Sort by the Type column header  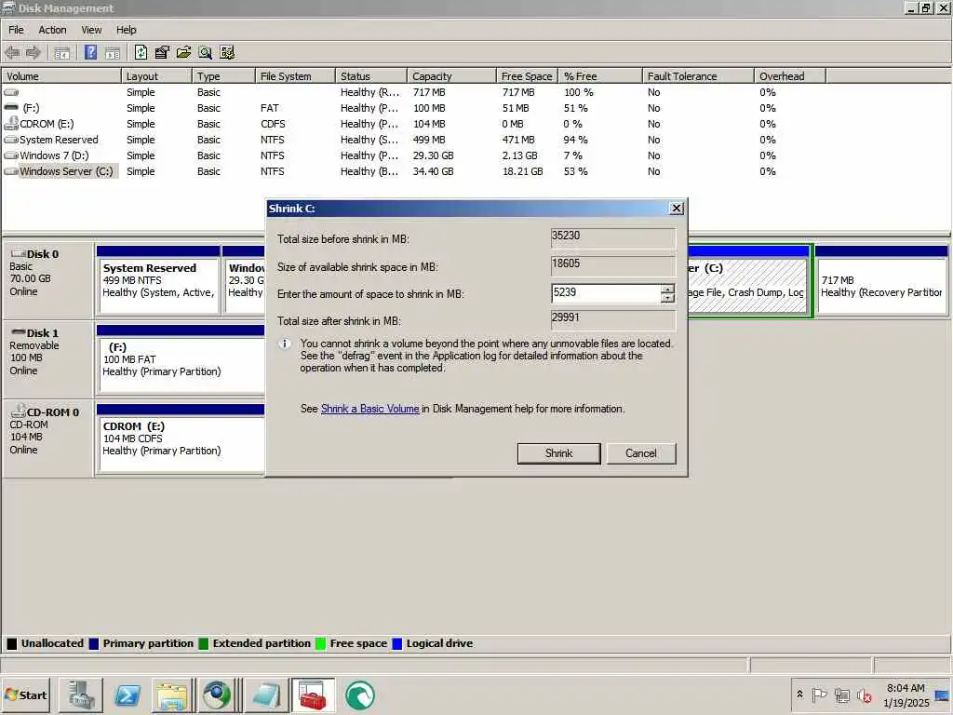point(223,76)
